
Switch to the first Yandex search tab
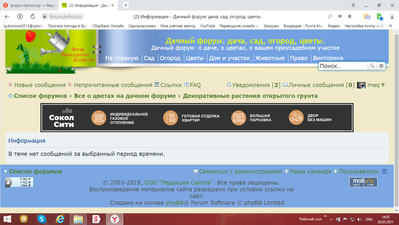pyautogui.click(x=29, y=5)
